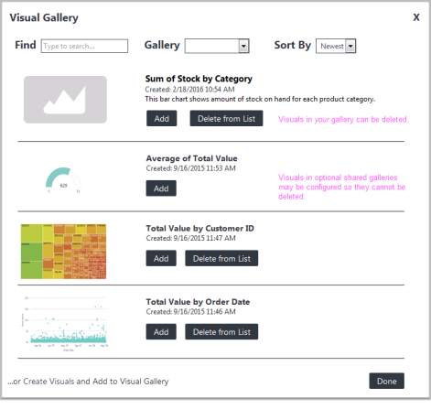The image size is (431, 409).
Task: Click the Done button
Action: click(x=387, y=381)
